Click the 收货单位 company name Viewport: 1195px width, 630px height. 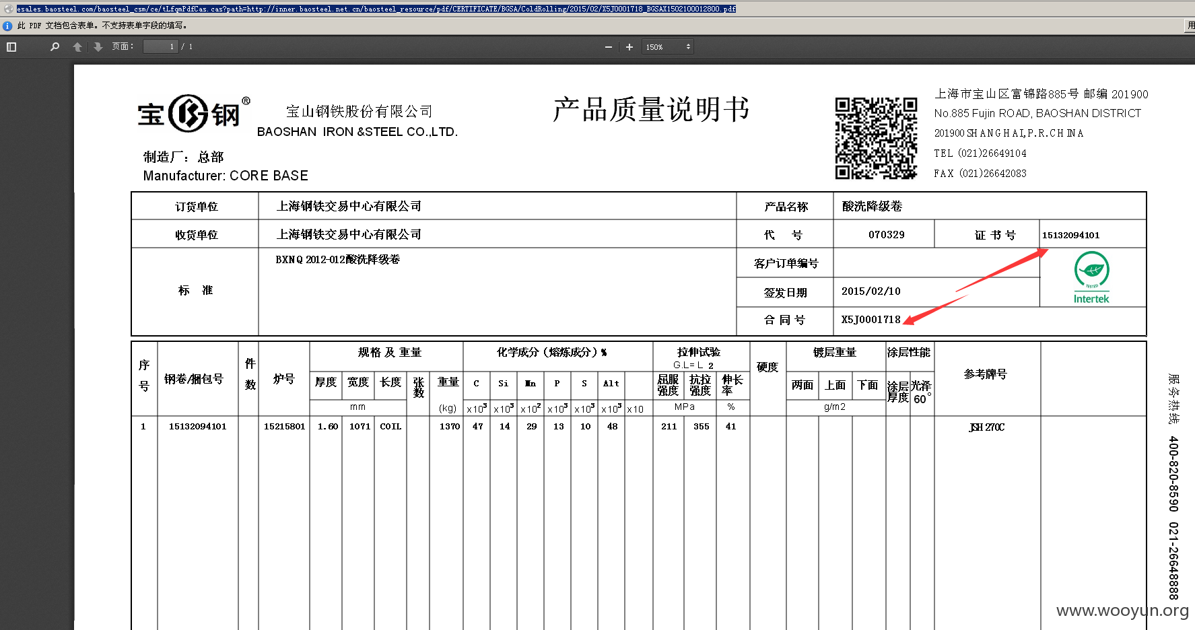349,234
